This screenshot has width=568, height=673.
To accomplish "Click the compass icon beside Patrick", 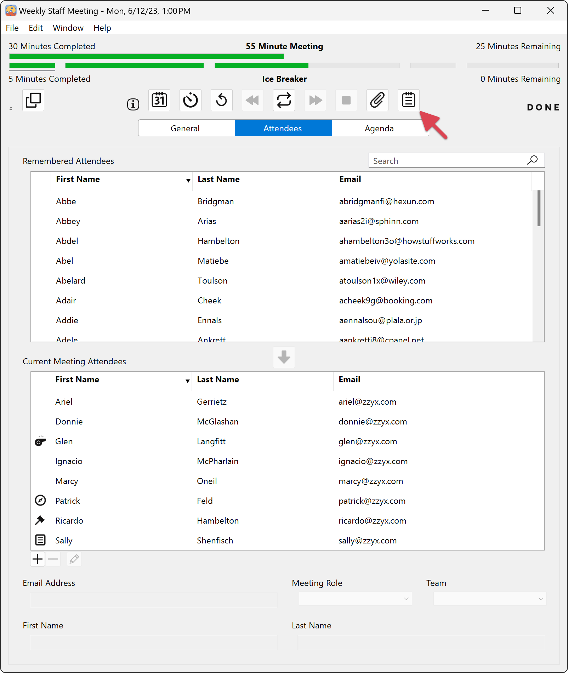I will (x=40, y=500).
